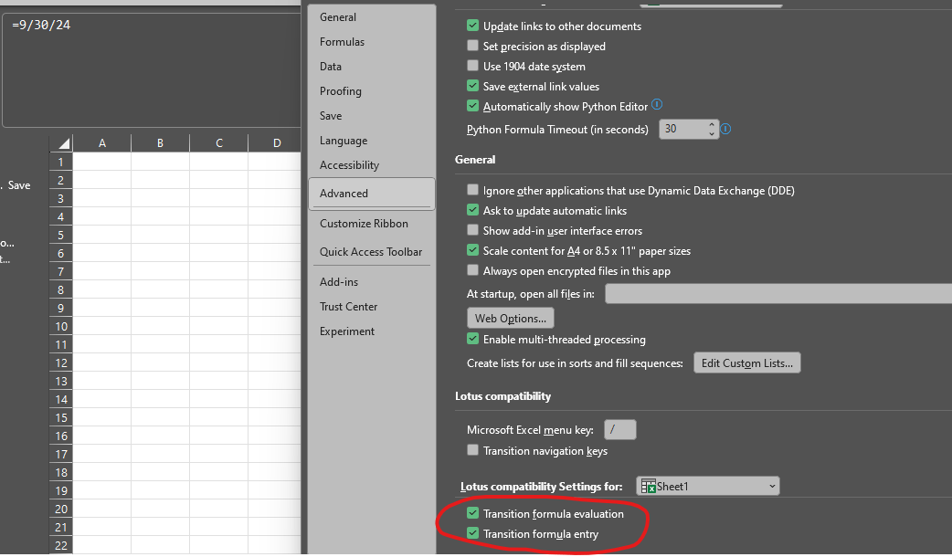Open the Accessibility options category

tap(349, 165)
